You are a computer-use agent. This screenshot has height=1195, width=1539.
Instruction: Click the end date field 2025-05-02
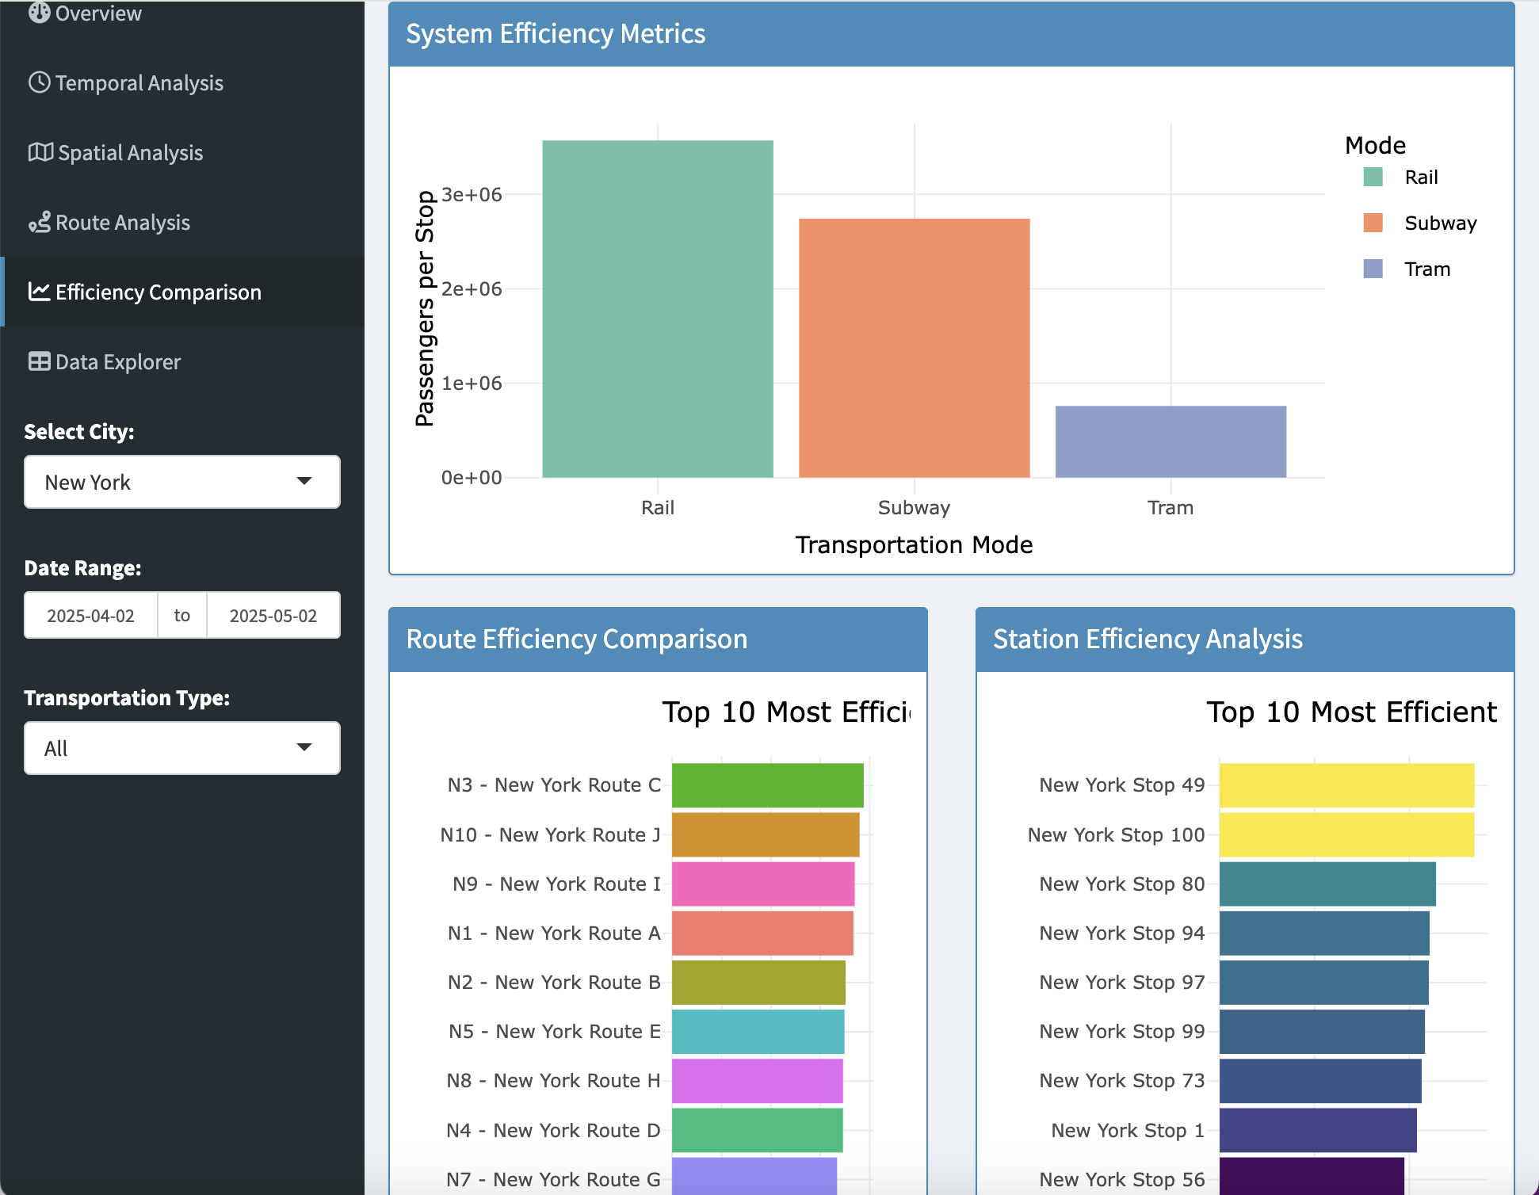click(273, 616)
